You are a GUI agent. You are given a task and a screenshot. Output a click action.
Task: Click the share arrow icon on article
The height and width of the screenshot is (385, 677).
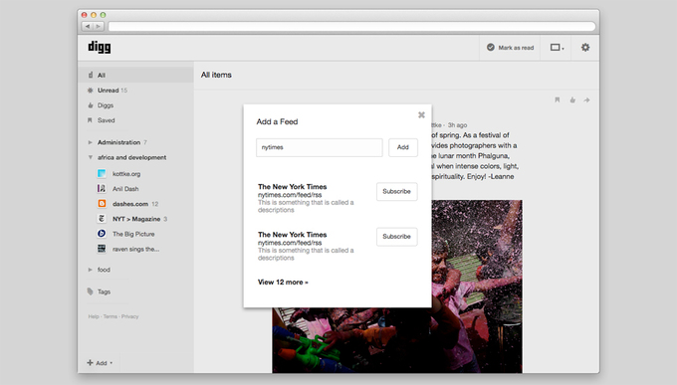(x=586, y=100)
